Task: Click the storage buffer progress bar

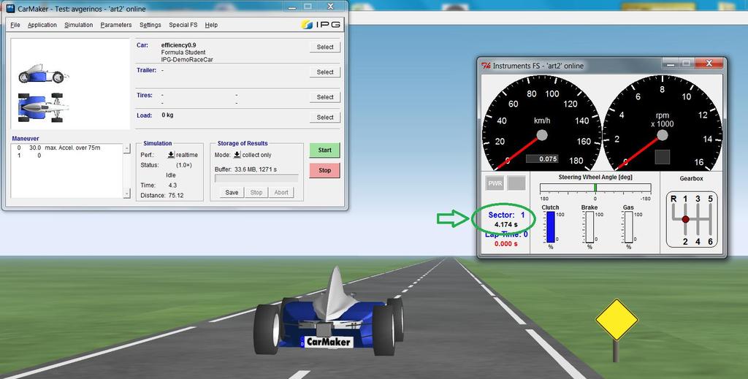Action: click(256, 179)
